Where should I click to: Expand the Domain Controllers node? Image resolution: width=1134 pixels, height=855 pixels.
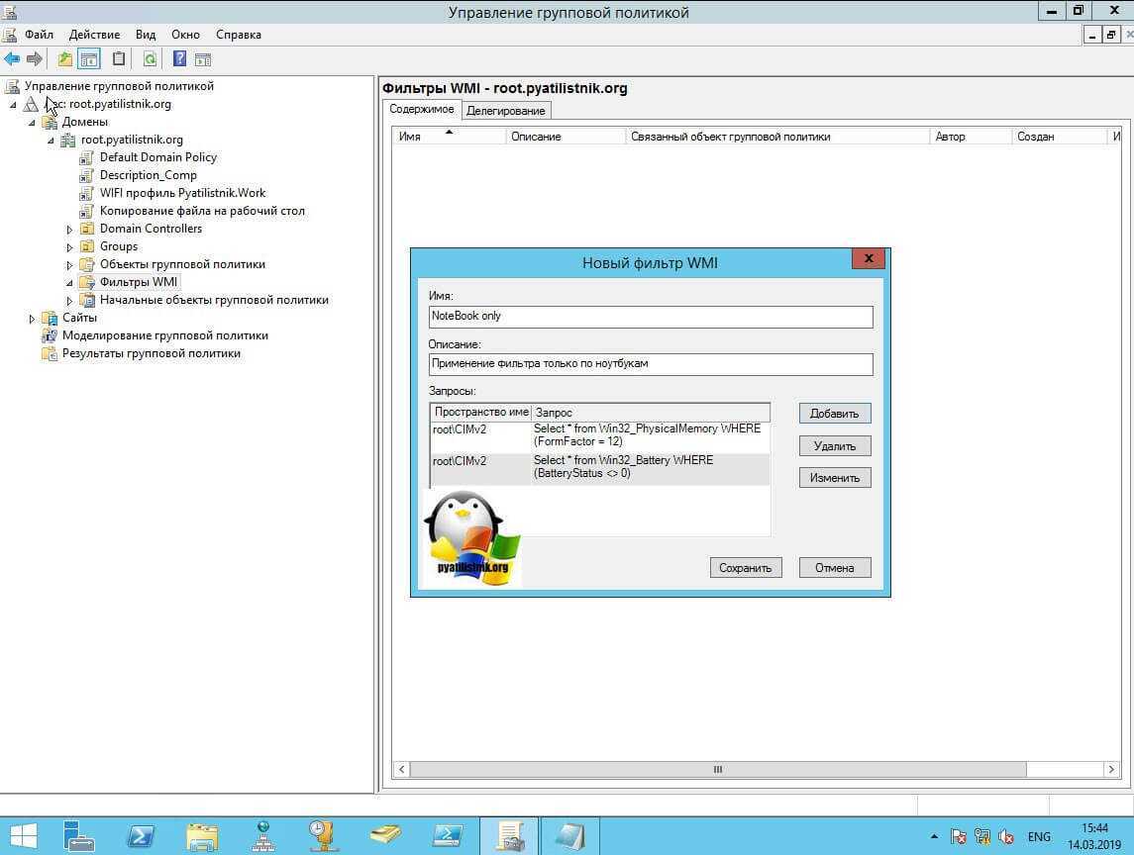coord(69,230)
